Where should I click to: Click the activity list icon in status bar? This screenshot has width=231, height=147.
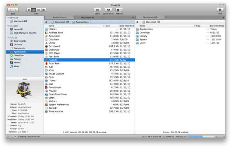(x=8, y=137)
